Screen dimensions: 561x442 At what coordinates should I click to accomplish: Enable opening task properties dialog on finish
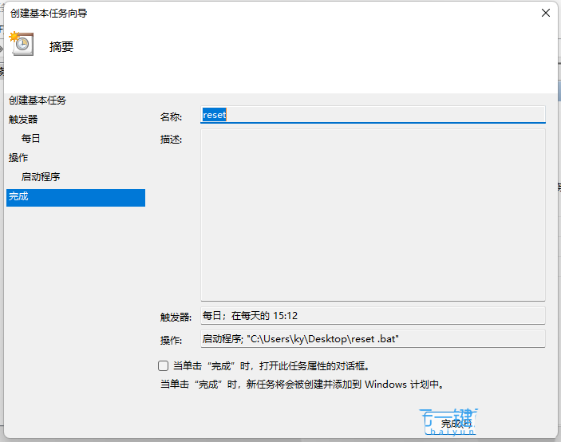(163, 366)
